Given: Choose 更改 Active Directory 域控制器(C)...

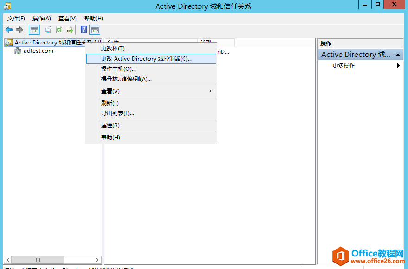Looking at the screenshot, I should (x=151, y=59).
